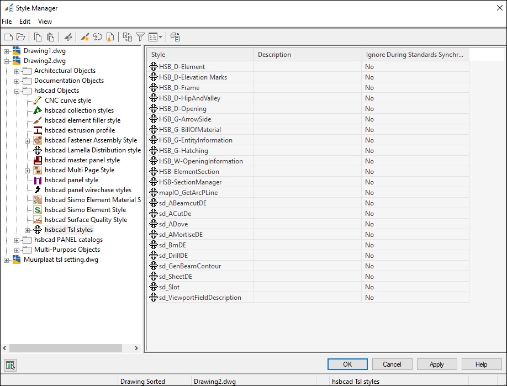Viewport: 507px width, 386px height.
Task: Click the Open Drawing folder icon
Action: coord(21,37)
